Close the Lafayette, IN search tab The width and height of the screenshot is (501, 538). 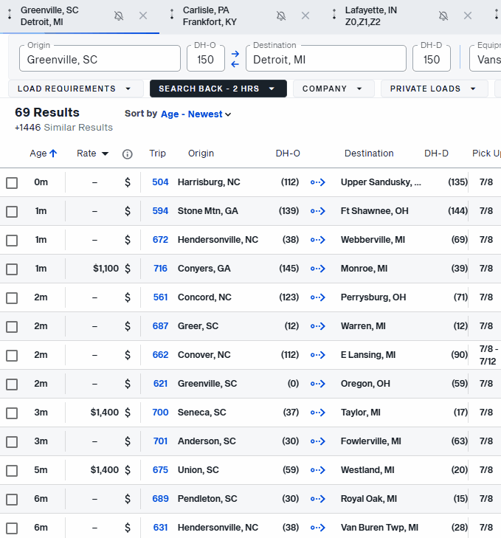point(467,15)
